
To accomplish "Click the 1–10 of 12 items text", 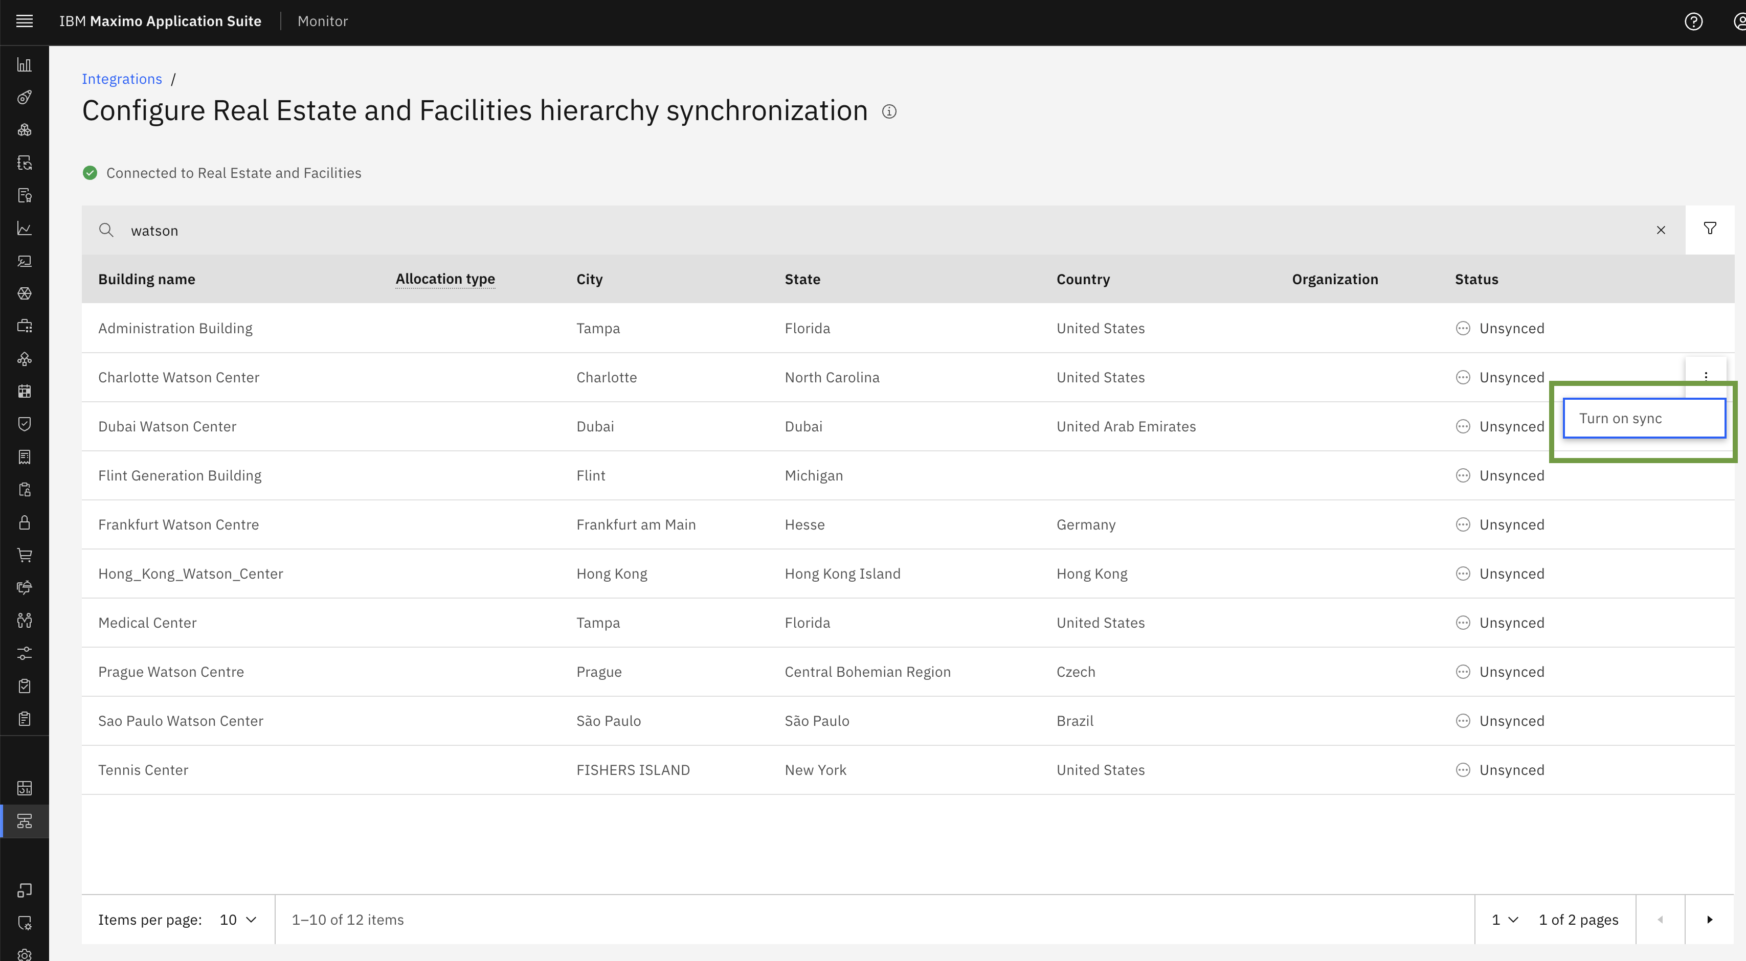I will (x=348, y=920).
